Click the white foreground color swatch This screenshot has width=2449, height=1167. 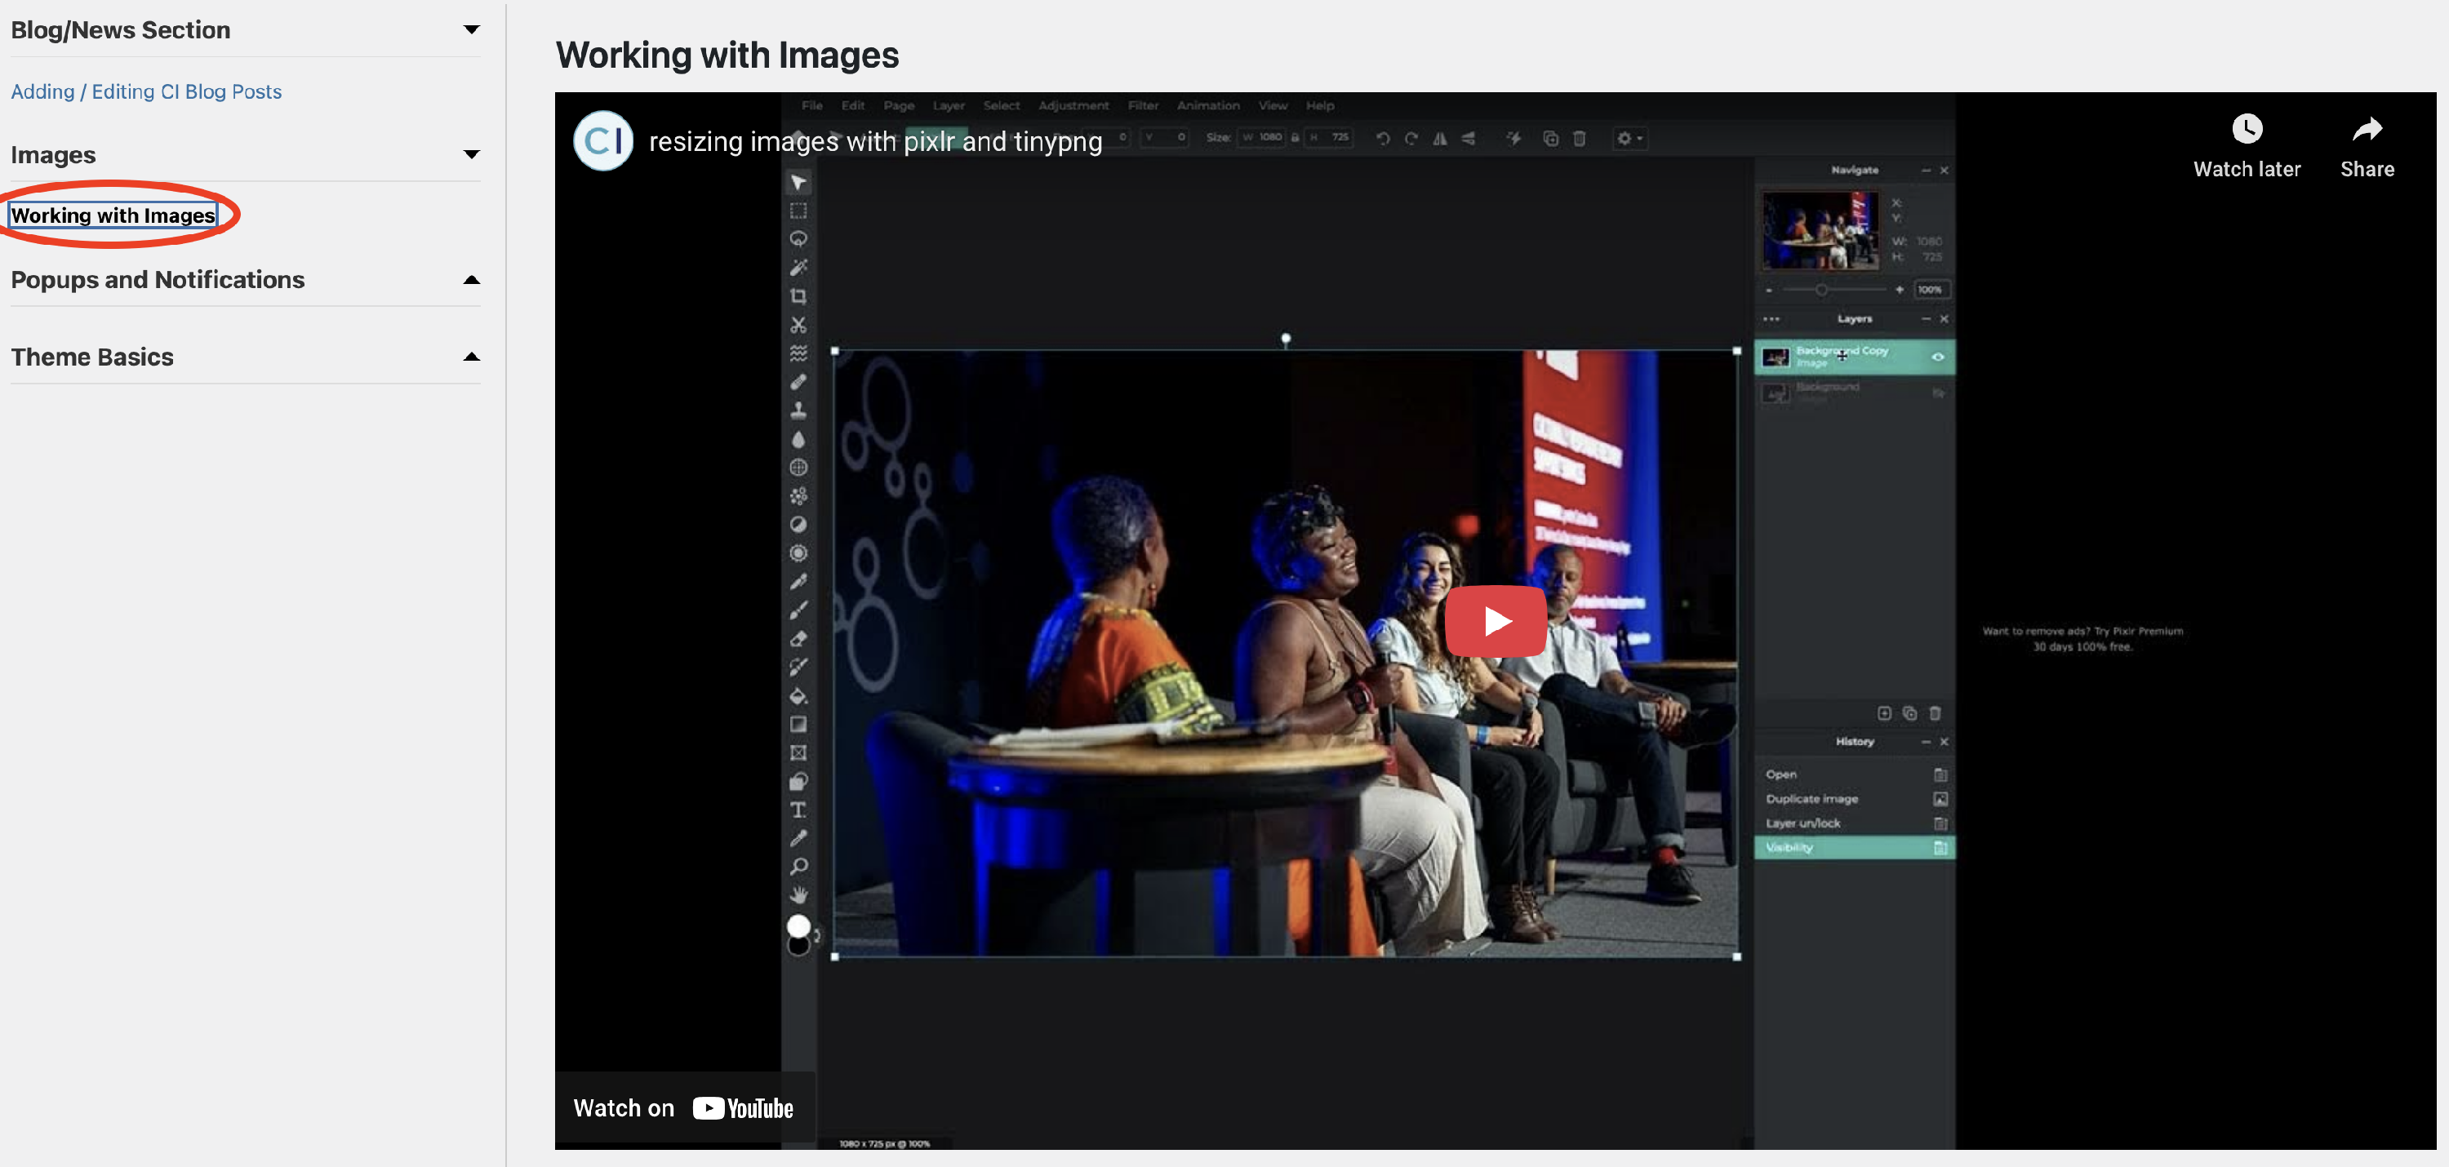[798, 925]
